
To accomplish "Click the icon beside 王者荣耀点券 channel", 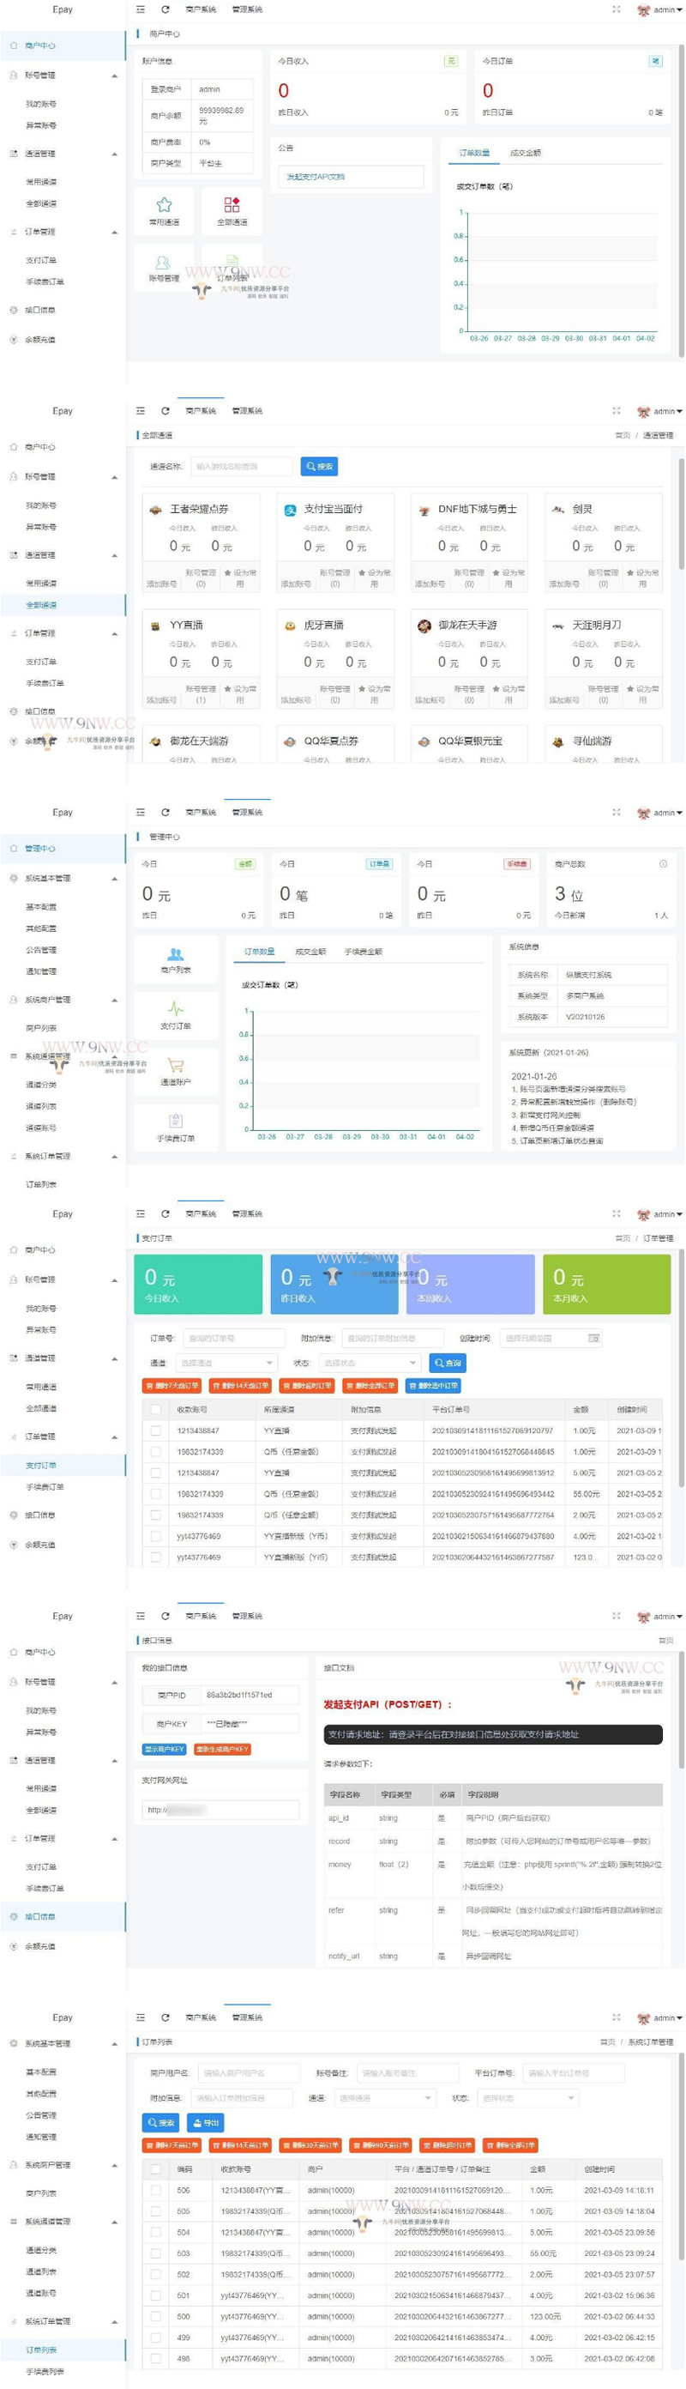I will coord(156,510).
